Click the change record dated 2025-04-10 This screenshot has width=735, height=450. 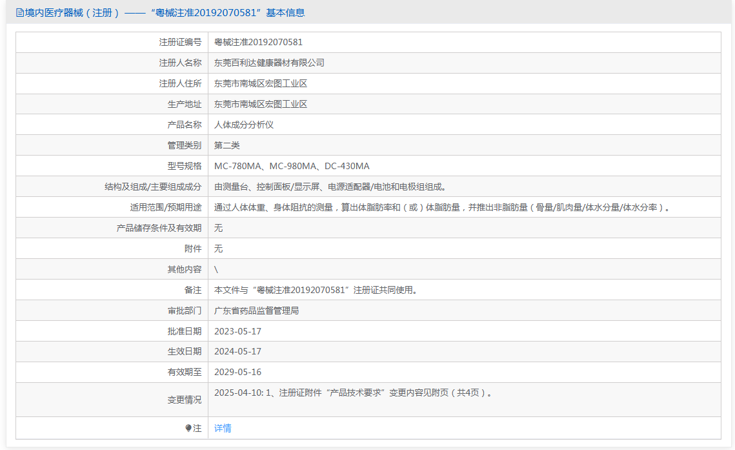pyautogui.click(x=354, y=393)
